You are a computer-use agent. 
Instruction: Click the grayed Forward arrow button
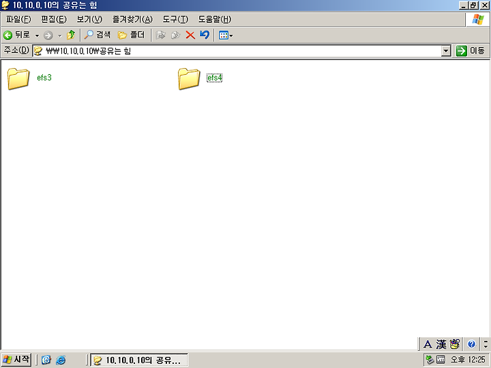pos(48,35)
